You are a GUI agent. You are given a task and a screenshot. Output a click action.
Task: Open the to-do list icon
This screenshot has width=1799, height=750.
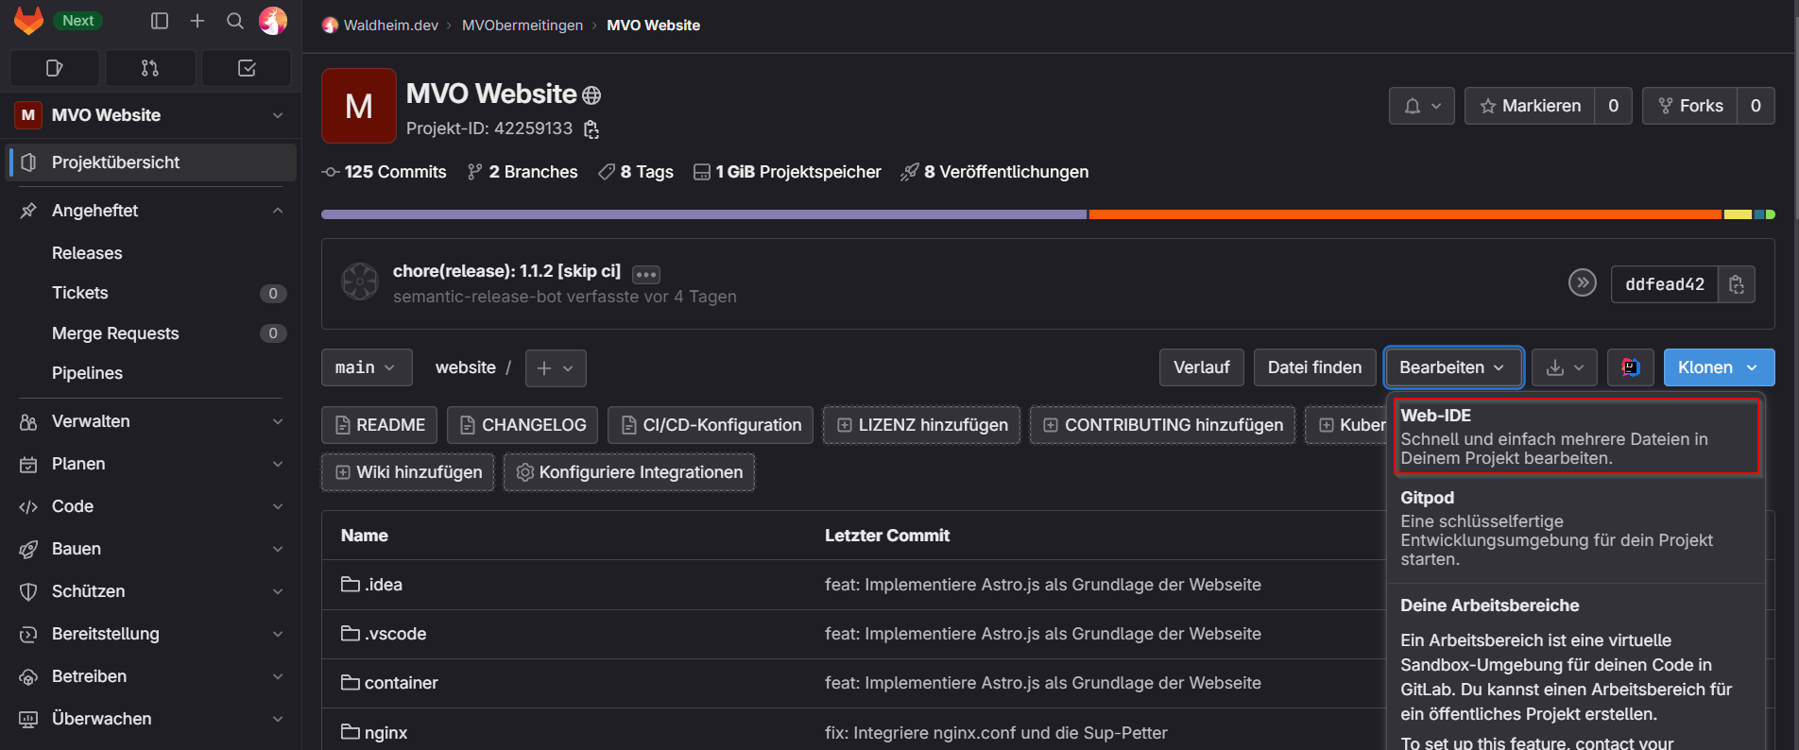click(x=247, y=68)
